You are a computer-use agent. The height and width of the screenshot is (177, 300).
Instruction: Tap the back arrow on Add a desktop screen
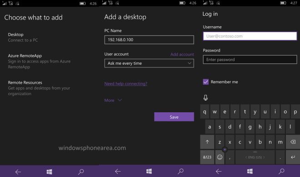118,172
